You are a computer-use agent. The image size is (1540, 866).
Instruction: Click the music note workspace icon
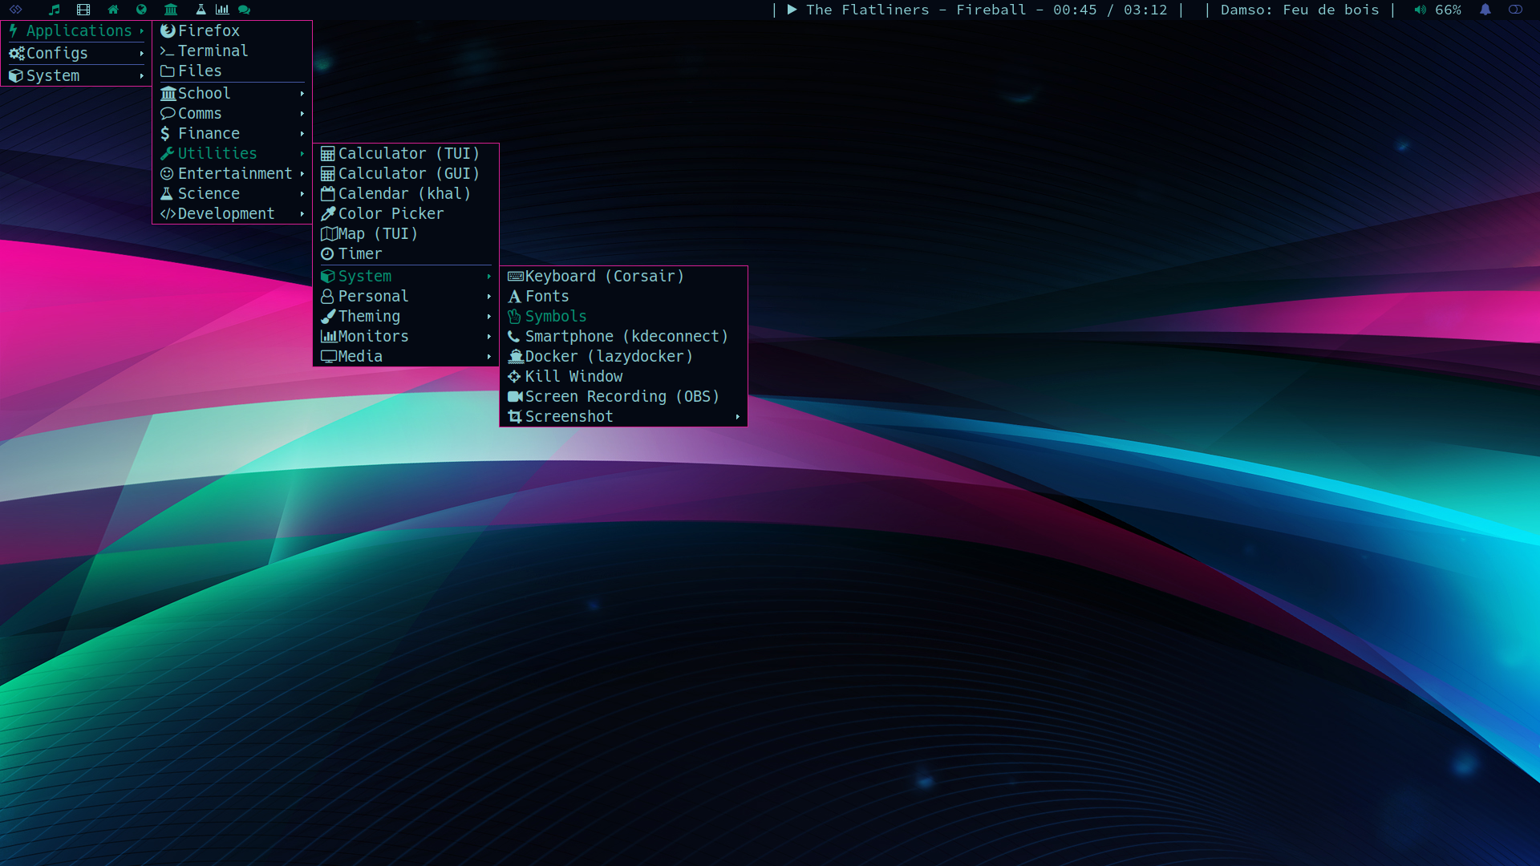tap(55, 10)
